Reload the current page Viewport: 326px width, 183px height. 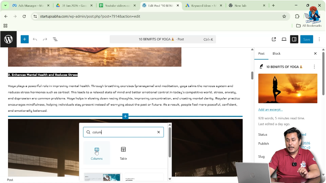tap(24, 16)
